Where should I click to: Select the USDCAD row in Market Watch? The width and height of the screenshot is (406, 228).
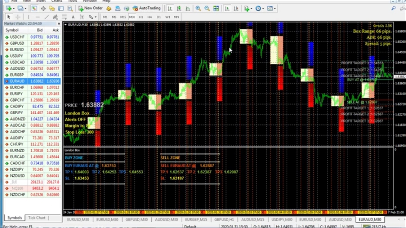point(17,62)
